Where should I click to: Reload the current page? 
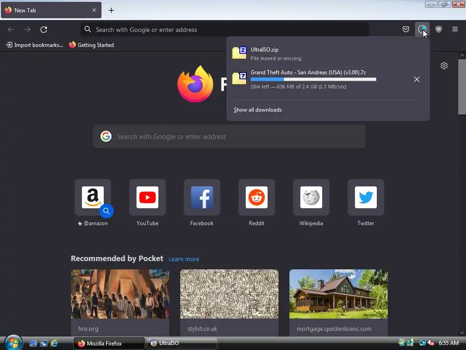44,30
